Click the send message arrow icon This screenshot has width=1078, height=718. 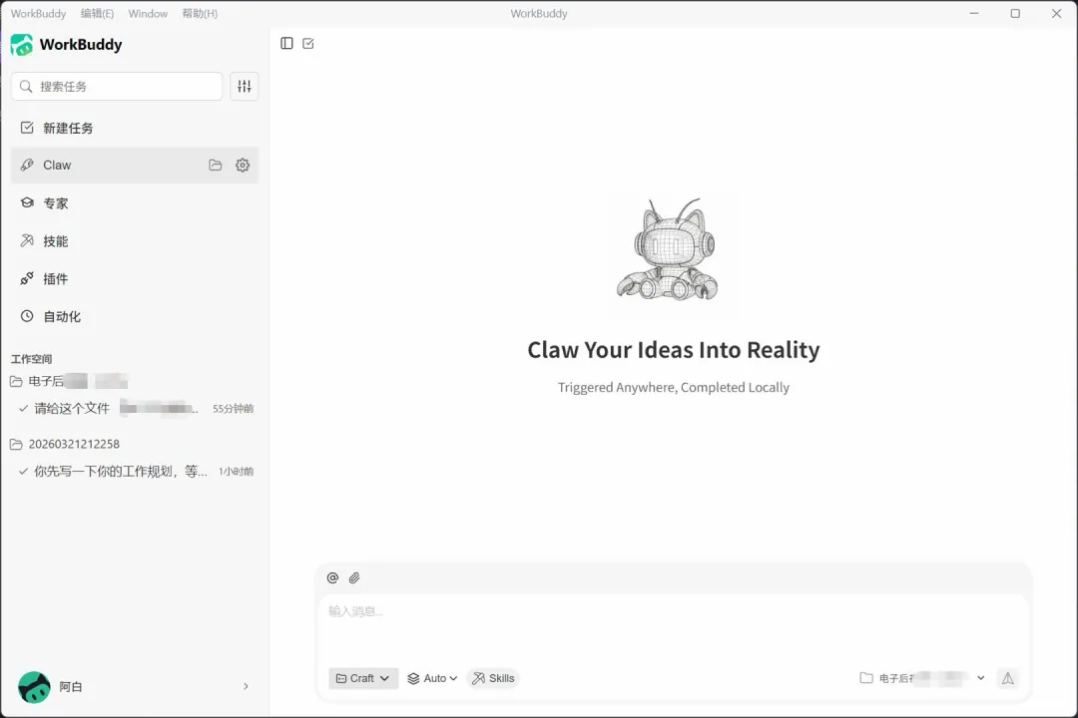click(1007, 678)
